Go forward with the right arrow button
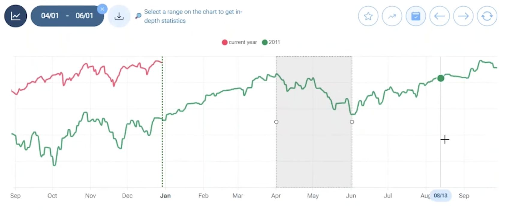Viewport: 511px width, 210px height. [x=463, y=16]
